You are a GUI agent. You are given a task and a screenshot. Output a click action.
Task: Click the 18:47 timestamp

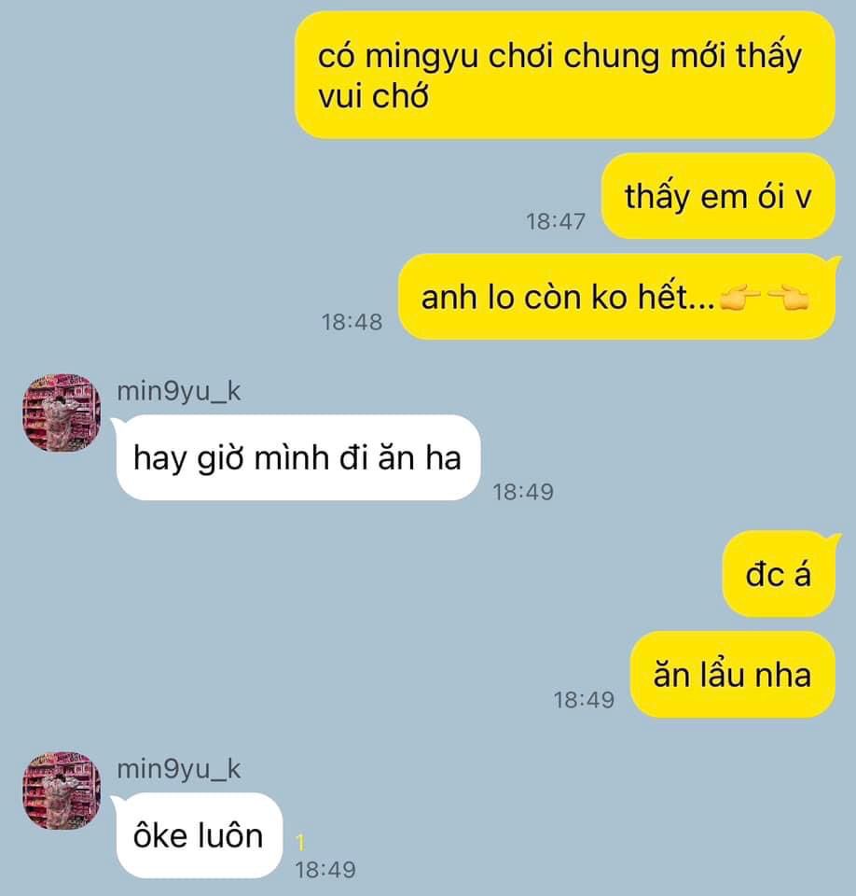(556, 221)
